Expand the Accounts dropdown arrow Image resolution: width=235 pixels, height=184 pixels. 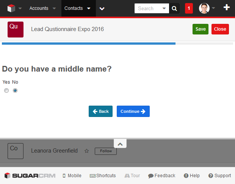(x=54, y=8)
